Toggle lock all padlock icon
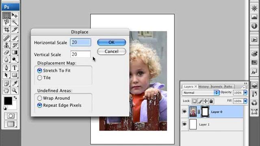The image size is (260, 146). click(x=211, y=101)
